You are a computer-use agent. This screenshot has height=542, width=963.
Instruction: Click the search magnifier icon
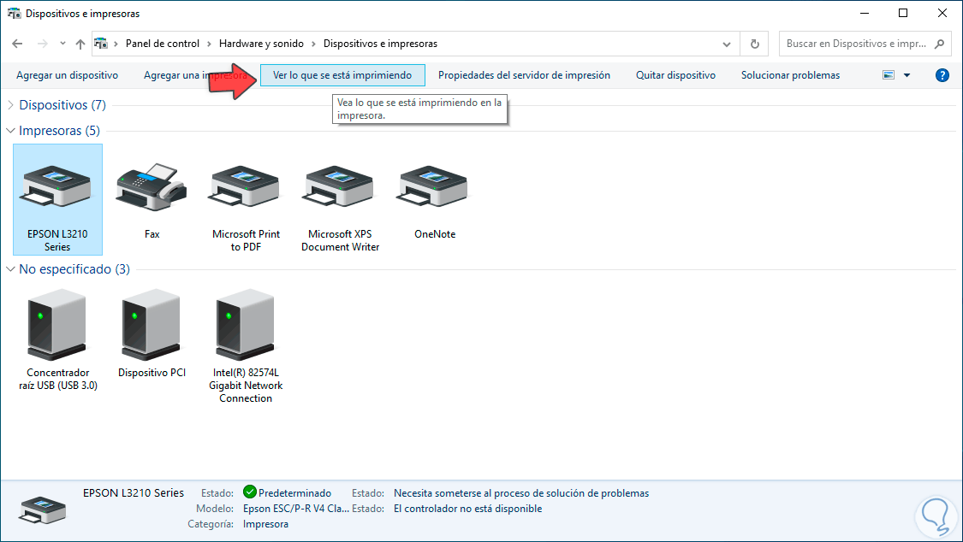tap(939, 44)
